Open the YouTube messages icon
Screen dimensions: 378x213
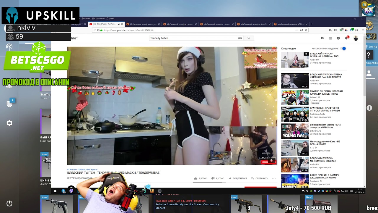[x=338, y=38]
